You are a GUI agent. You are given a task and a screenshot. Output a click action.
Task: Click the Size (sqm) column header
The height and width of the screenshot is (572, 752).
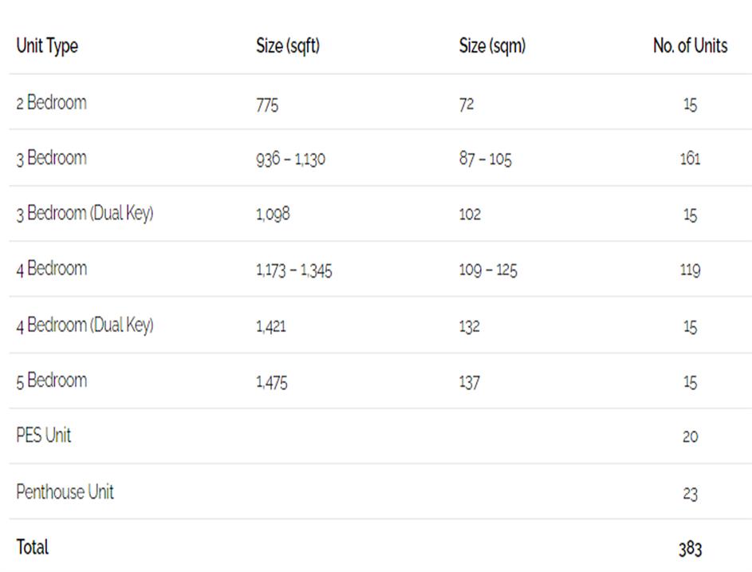tap(492, 46)
